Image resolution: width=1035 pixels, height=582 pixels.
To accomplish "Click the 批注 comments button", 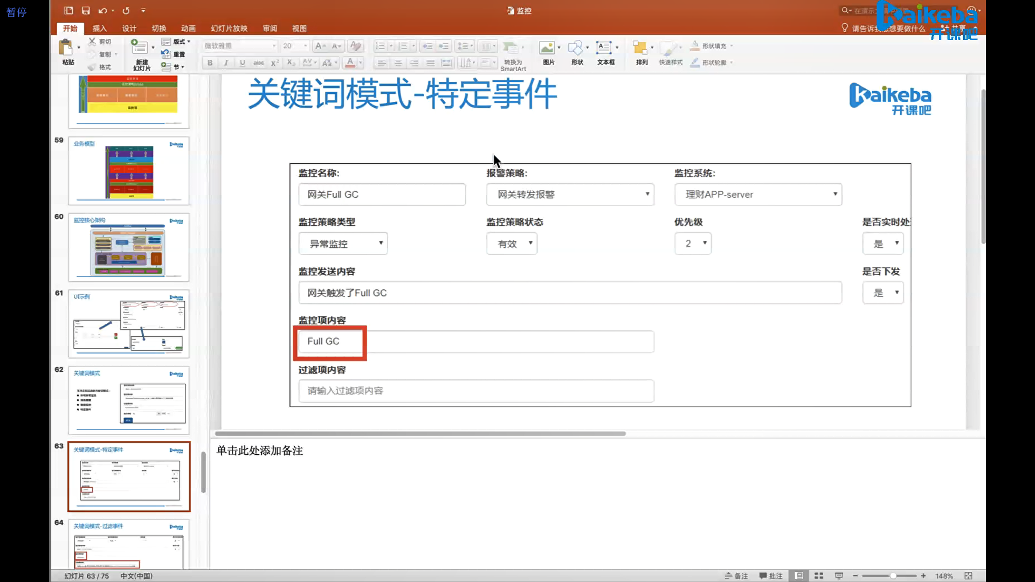I will pos(771,576).
